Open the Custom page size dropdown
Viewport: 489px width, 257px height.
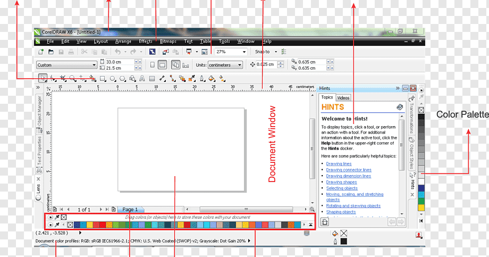coord(66,65)
